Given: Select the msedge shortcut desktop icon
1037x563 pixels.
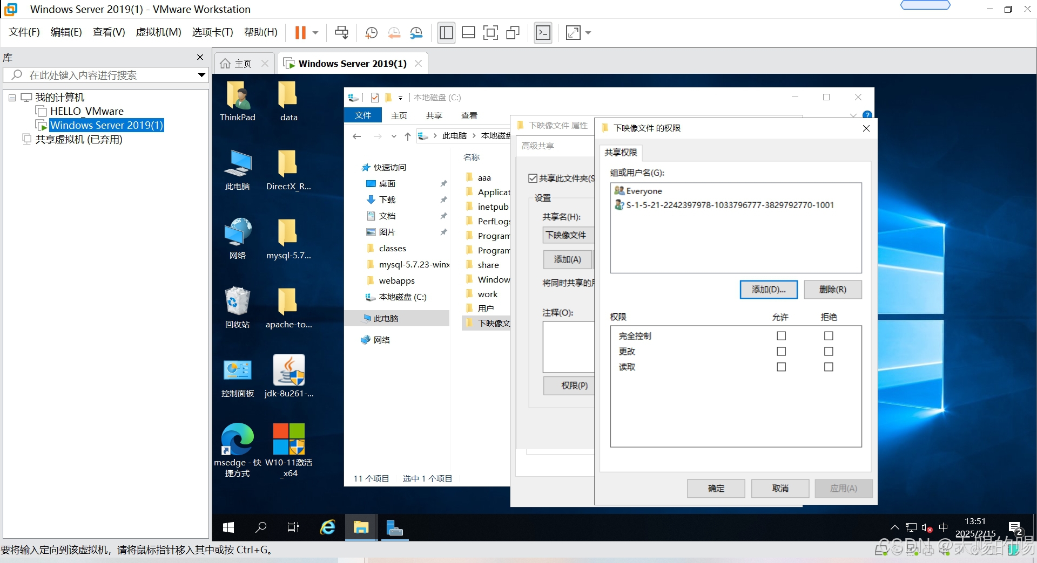Looking at the screenshot, I should pos(237,449).
